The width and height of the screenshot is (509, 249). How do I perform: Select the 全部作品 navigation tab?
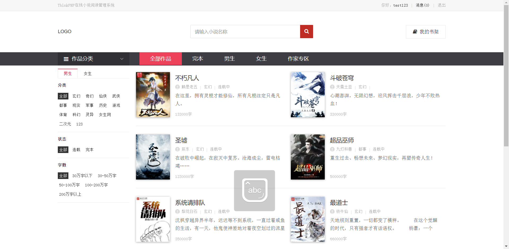click(x=161, y=59)
